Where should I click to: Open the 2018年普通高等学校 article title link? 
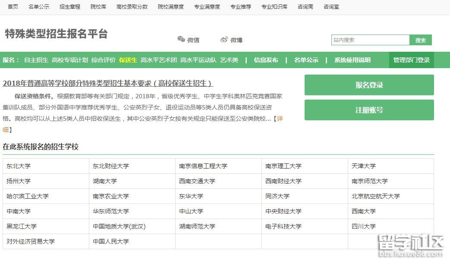(108, 83)
